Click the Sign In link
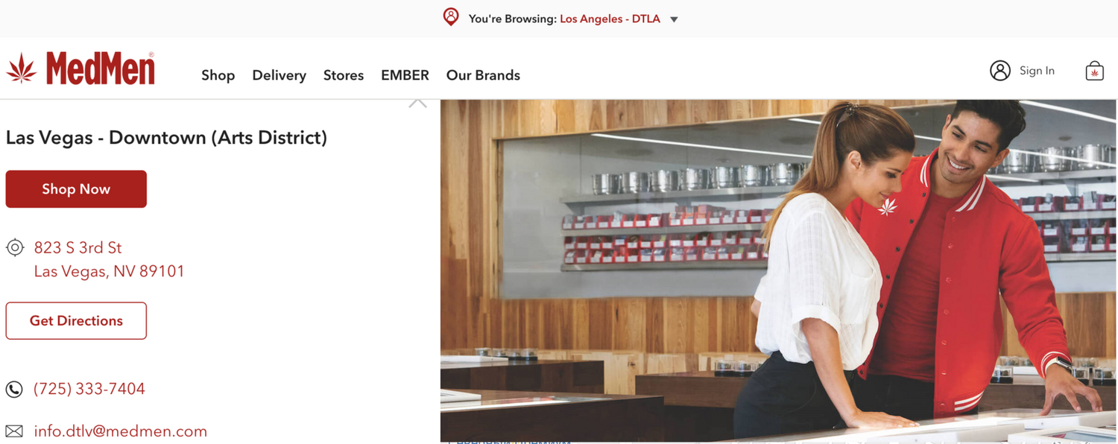This screenshot has width=1118, height=444. pyautogui.click(x=1037, y=71)
